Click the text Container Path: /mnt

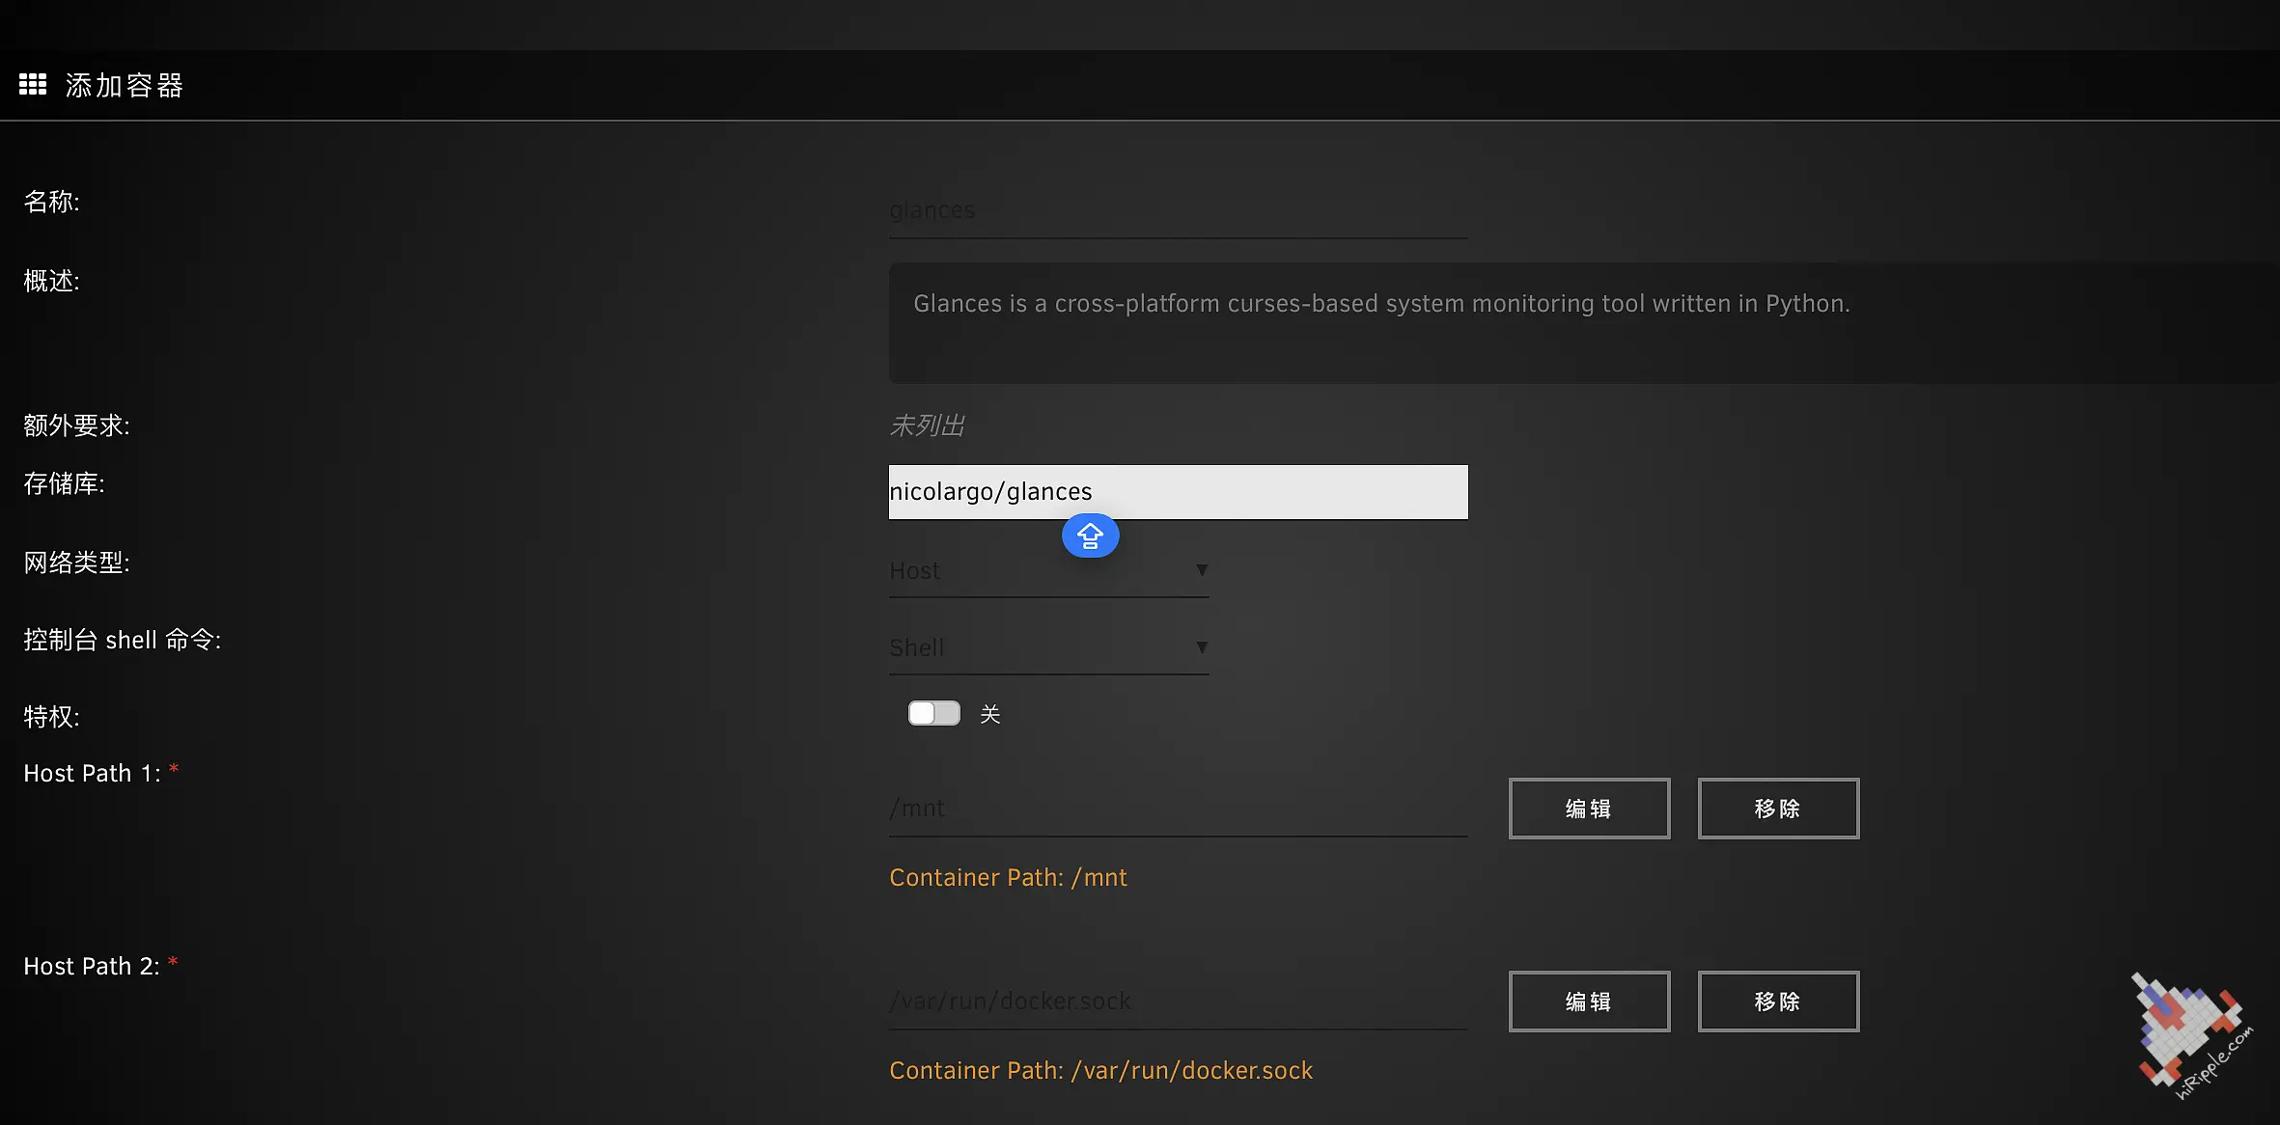(x=1008, y=877)
